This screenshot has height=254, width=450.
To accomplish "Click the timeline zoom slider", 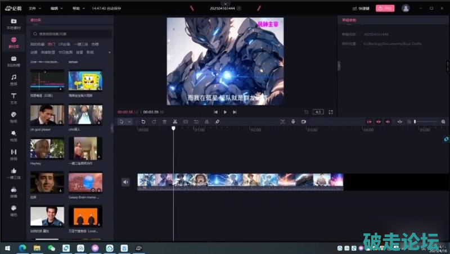I will coord(425,121).
